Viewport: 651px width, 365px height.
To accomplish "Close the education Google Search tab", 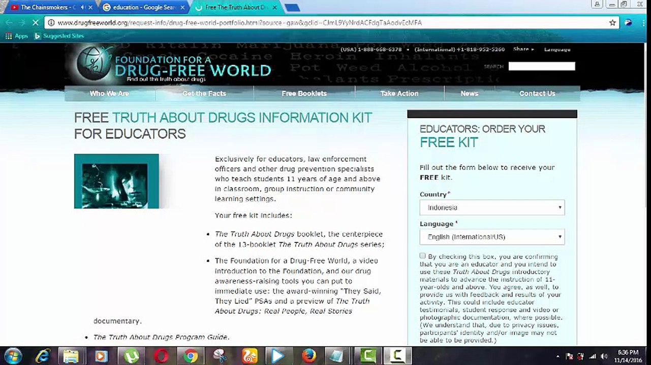I will 182,7.
